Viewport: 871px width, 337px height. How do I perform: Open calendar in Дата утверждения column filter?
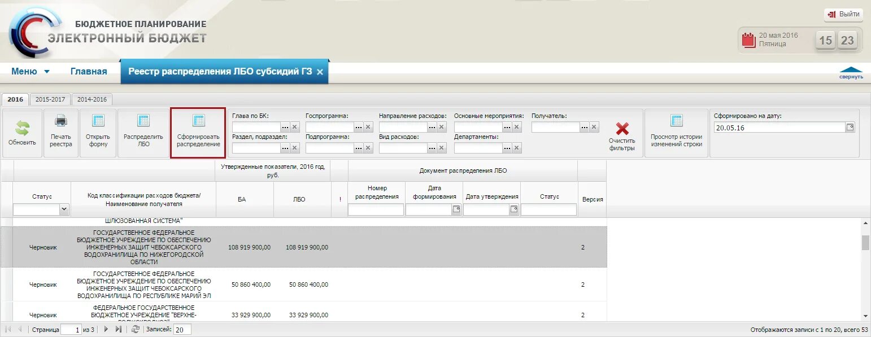[x=514, y=209]
